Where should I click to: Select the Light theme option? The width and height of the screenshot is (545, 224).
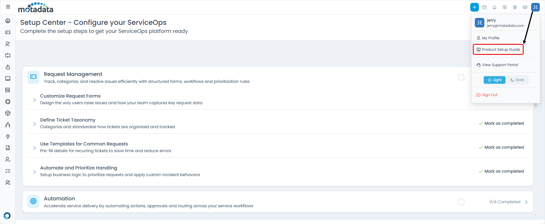click(494, 80)
